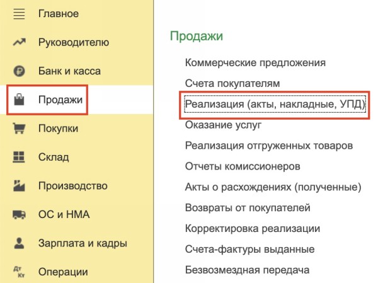Click the shopping cart icon for Покупки
Screen dimensions: 378x283
click(19, 129)
